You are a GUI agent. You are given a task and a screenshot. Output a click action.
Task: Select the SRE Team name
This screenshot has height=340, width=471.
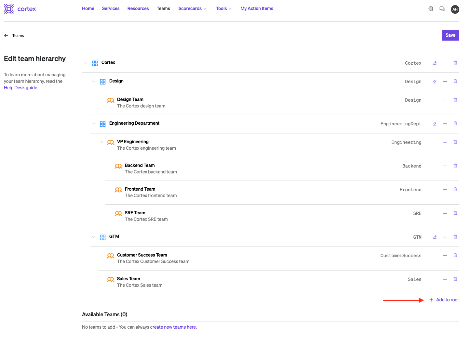coord(135,213)
